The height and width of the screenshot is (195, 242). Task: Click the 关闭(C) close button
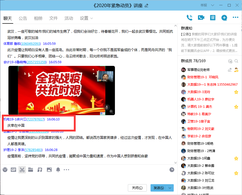[137, 188]
